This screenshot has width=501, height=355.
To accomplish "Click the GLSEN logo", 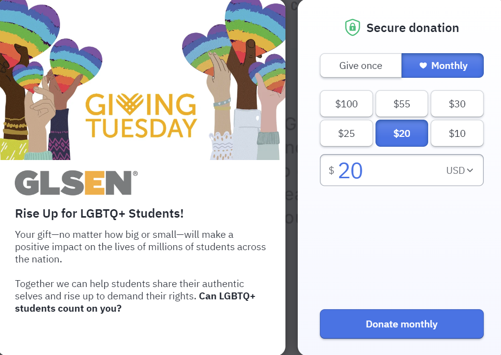I will pos(76,183).
